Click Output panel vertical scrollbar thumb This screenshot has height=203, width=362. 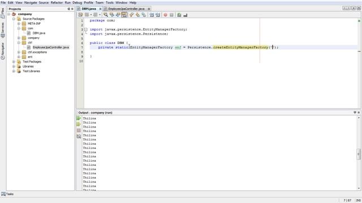(x=359, y=154)
